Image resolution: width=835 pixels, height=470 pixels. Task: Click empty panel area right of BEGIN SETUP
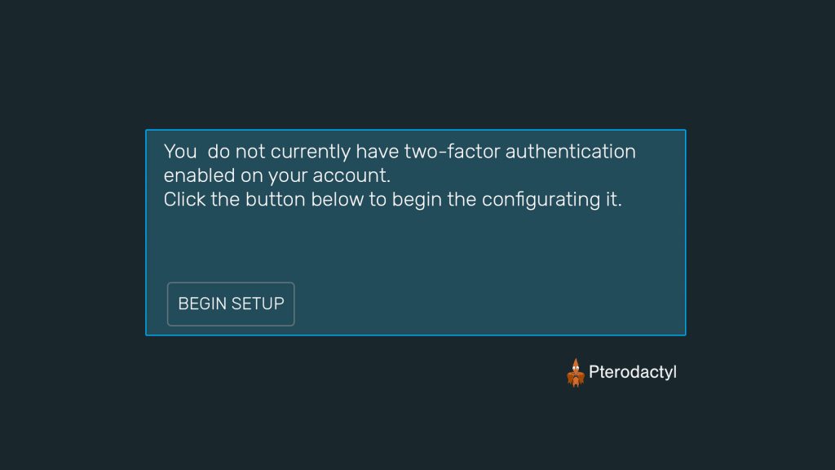coord(489,304)
